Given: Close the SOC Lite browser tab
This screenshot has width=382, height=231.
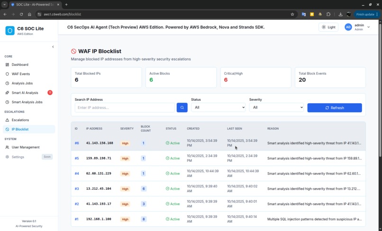Looking at the screenshot, I should coord(58,5).
